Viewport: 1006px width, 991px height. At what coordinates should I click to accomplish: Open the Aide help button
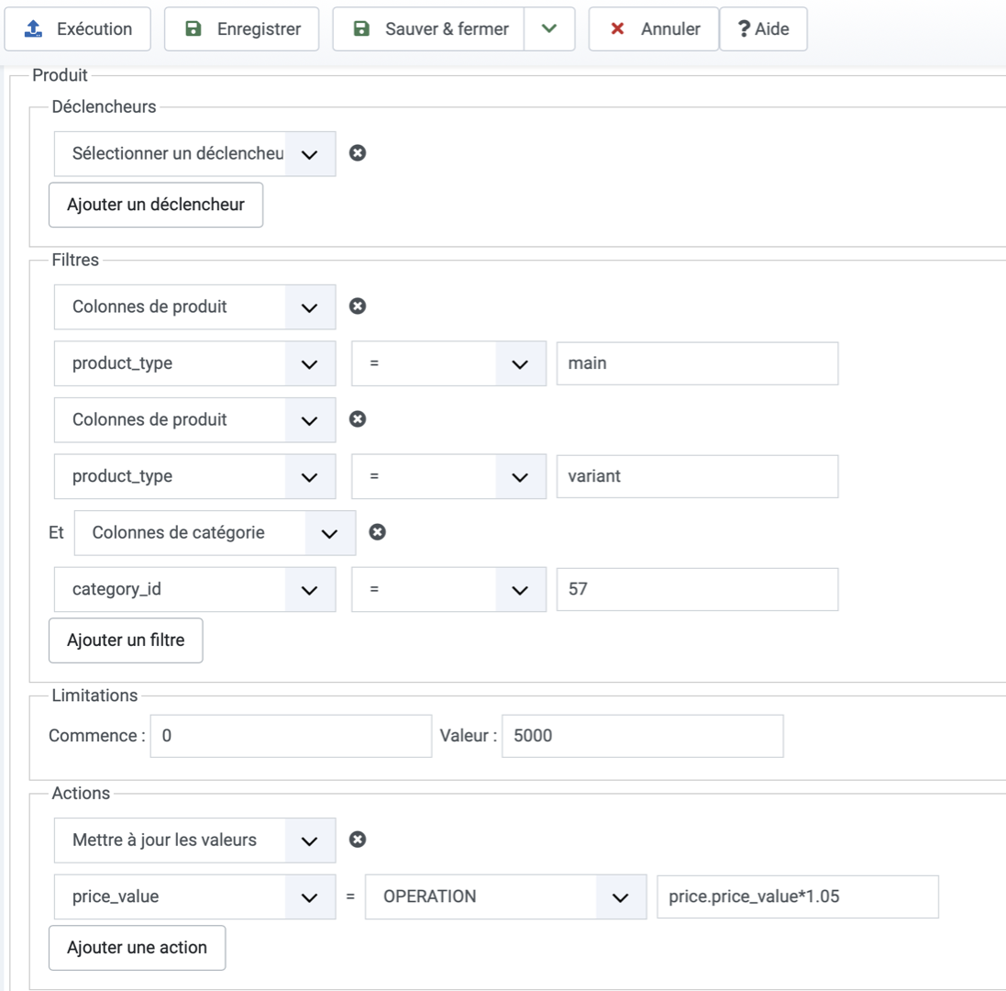point(763,29)
